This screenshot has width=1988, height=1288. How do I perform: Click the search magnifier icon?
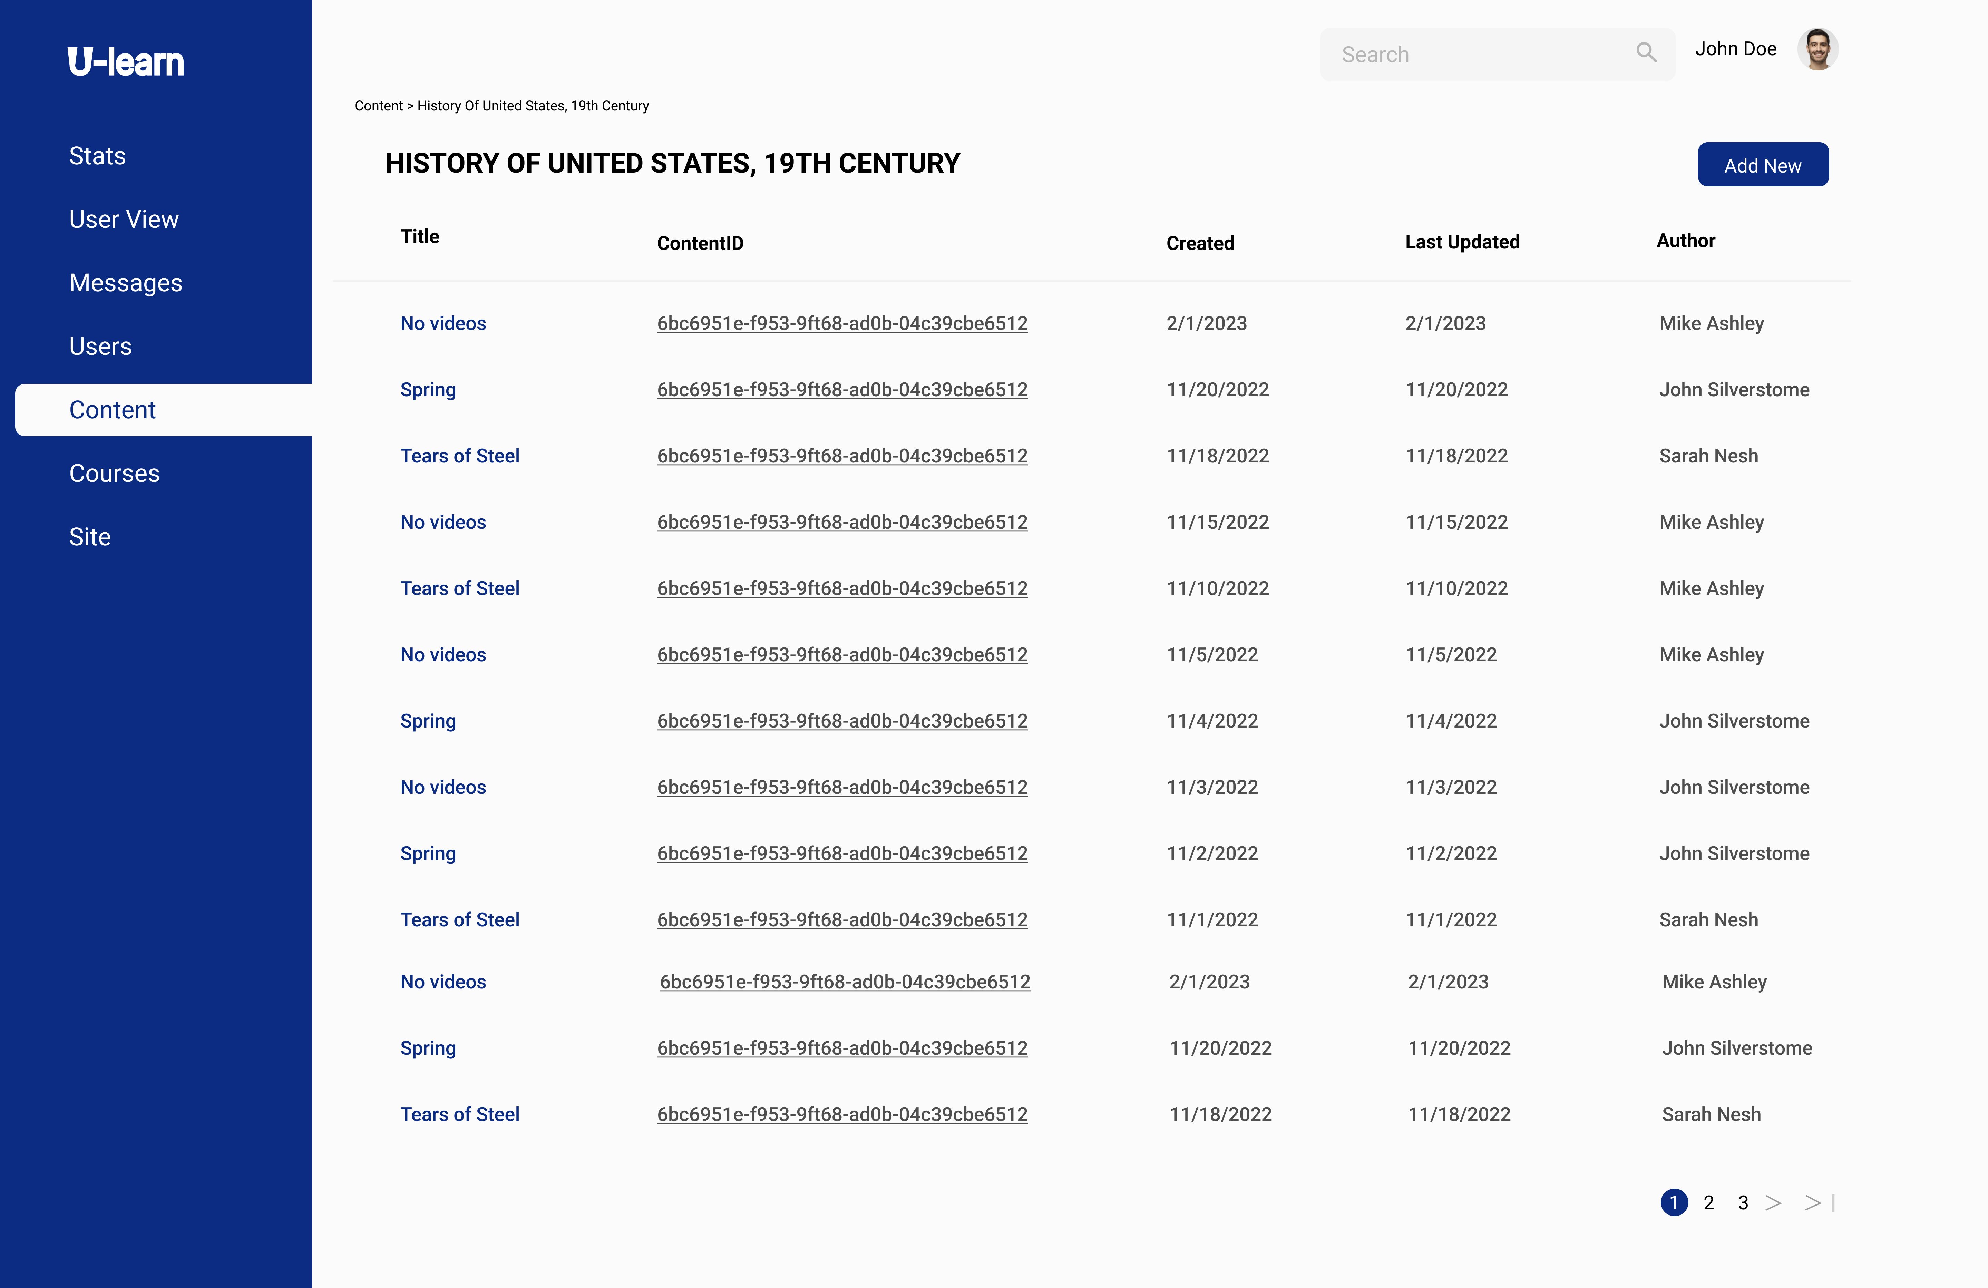[x=1646, y=52]
